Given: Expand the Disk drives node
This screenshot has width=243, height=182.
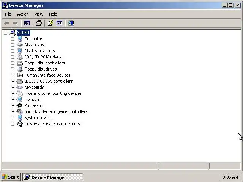Looking at the screenshot, I should click(x=13, y=45).
